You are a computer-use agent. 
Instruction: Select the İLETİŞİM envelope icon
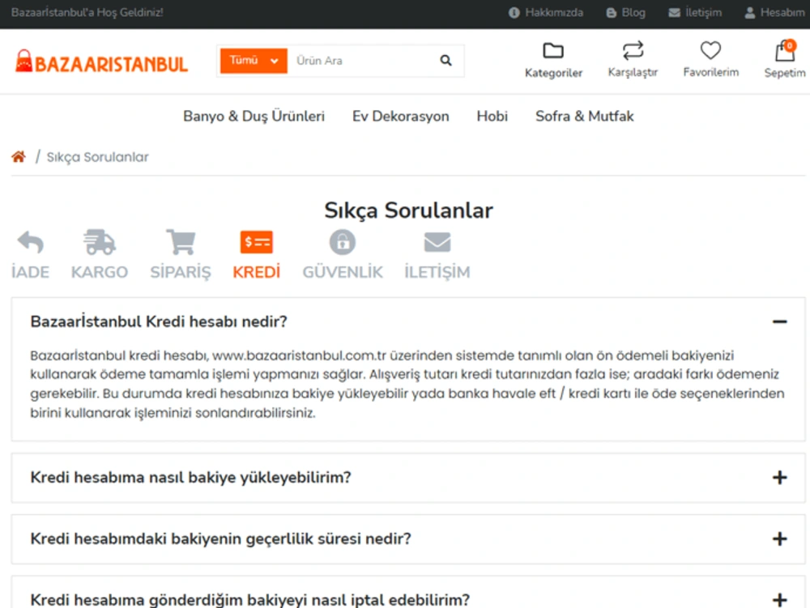click(x=437, y=242)
